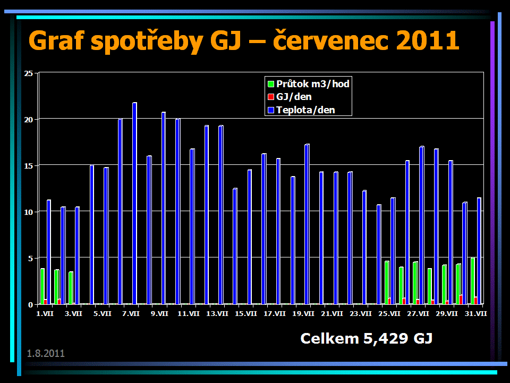Viewport: 510px width, 383px height.
Task: Click the 21.VII x-axis label
Action: 332,314
